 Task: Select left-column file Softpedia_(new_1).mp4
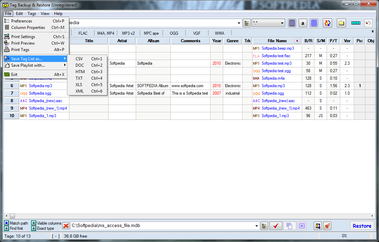click(x=48, y=108)
